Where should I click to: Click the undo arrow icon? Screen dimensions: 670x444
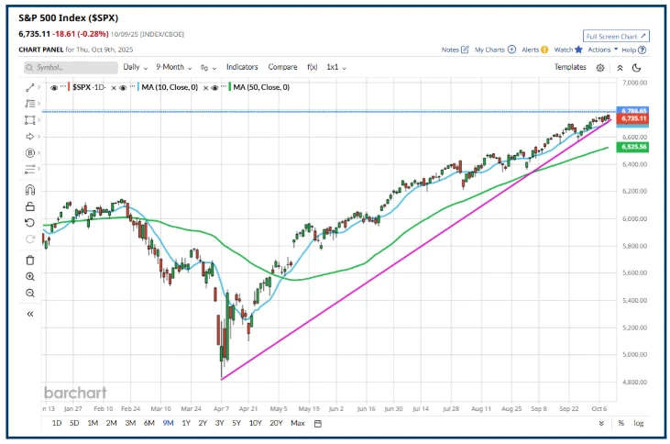click(x=30, y=223)
